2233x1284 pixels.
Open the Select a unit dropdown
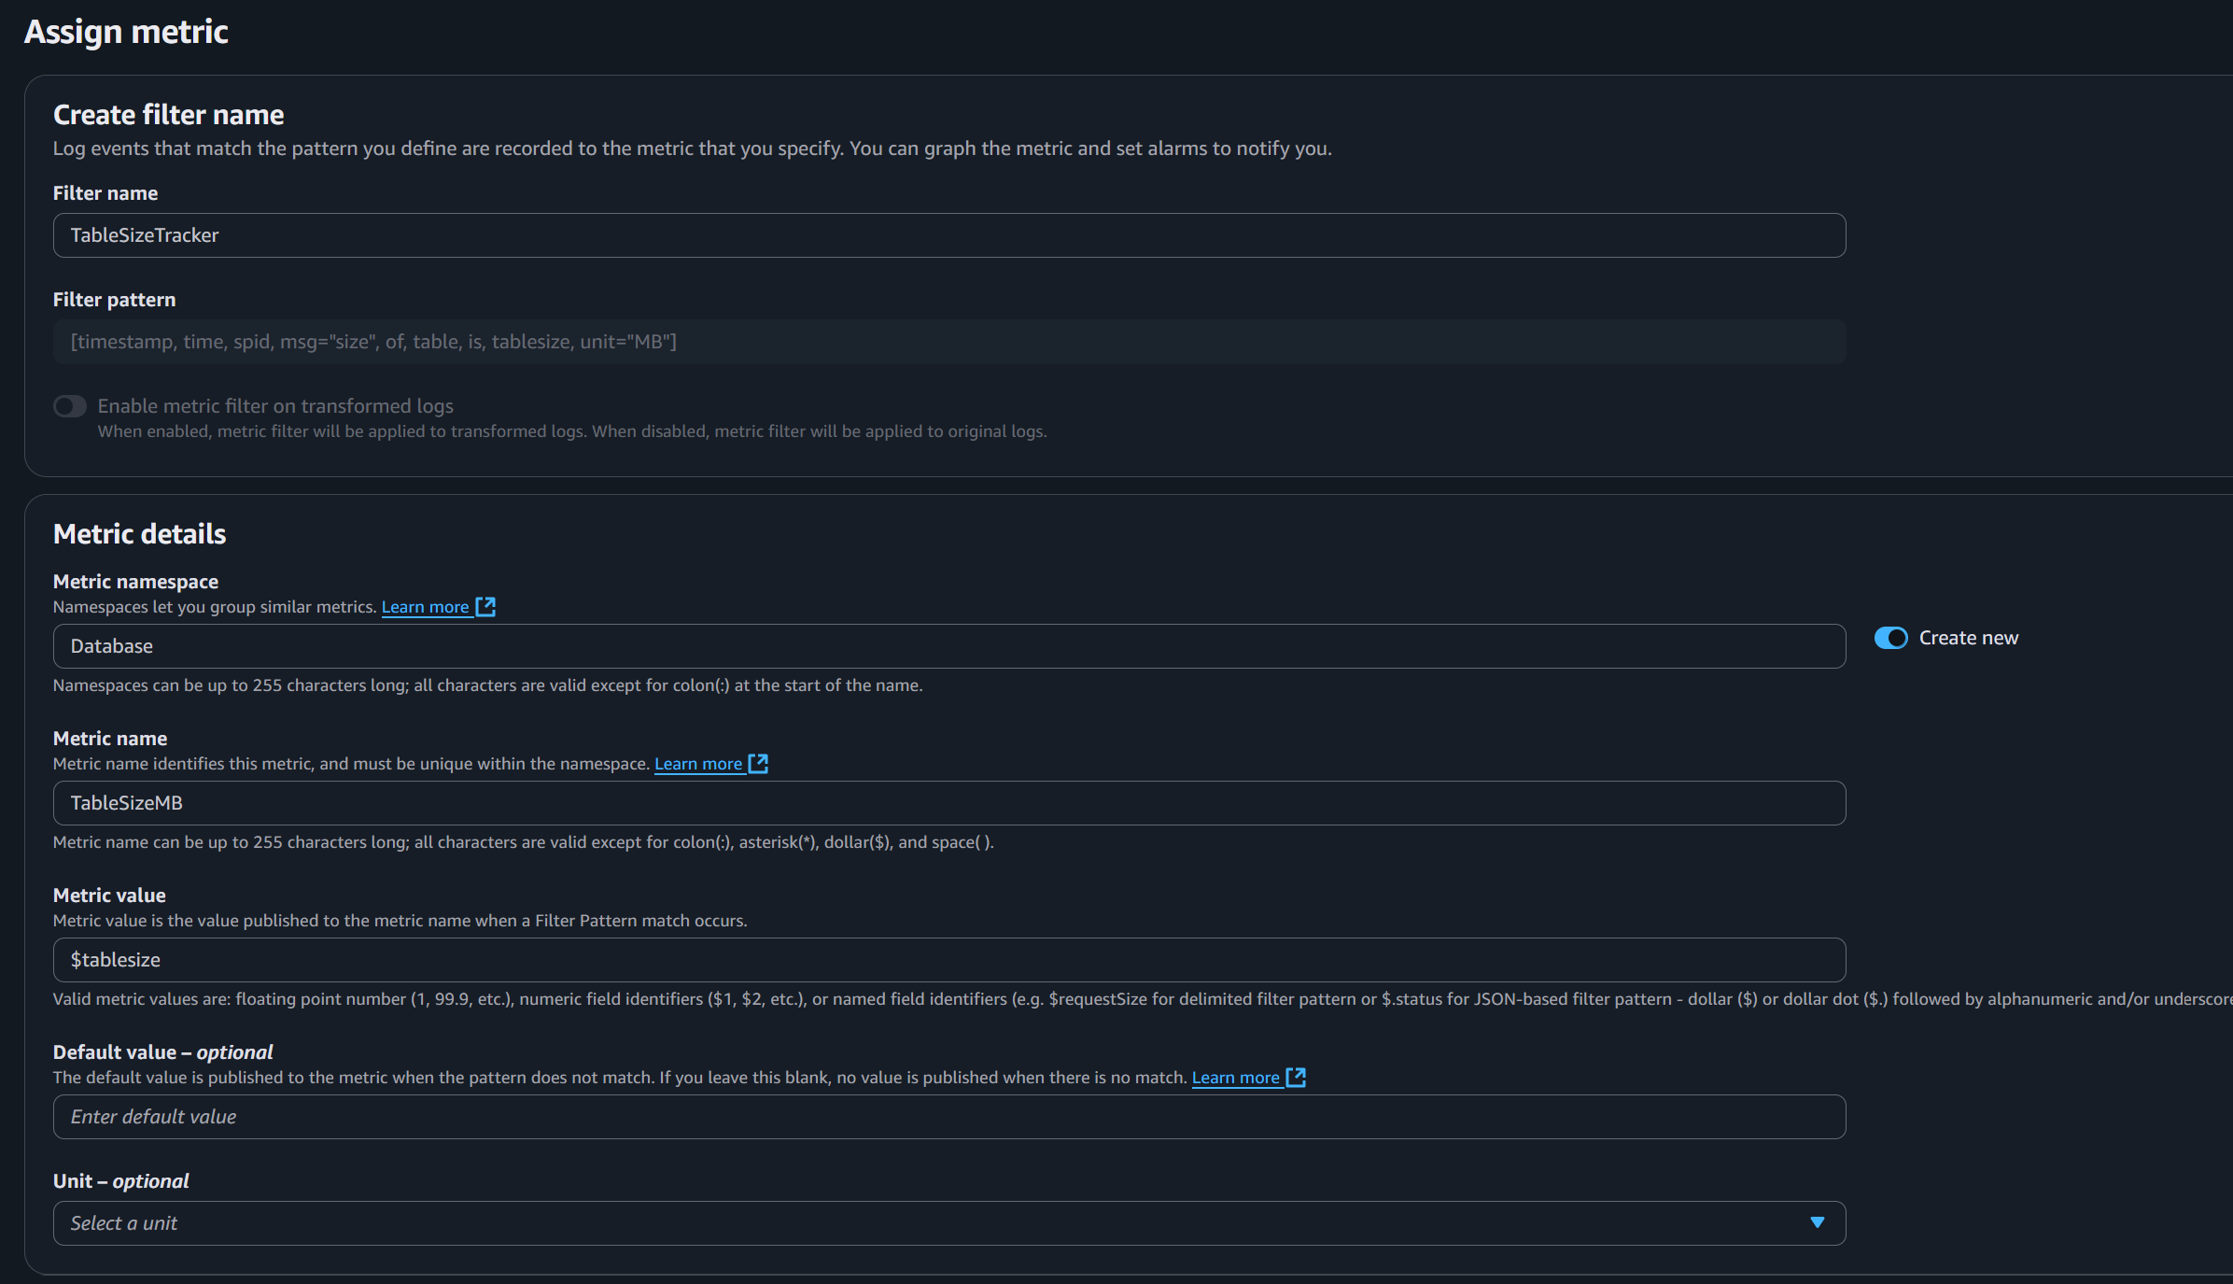(x=934, y=1223)
